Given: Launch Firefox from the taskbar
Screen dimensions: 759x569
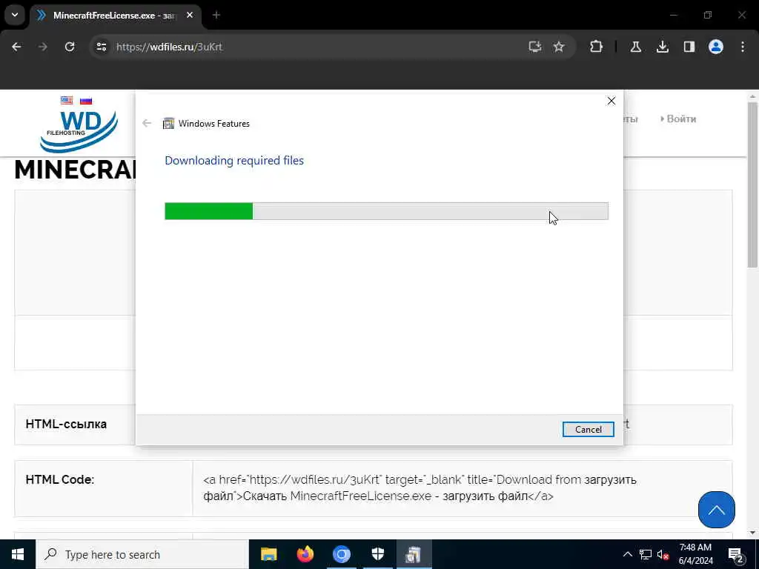Looking at the screenshot, I should click(305, 554).
